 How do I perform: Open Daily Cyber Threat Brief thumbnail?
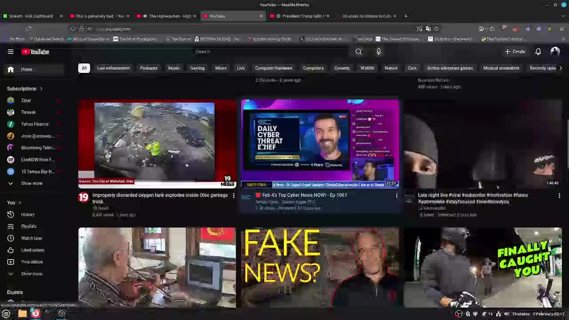point(320,144)
